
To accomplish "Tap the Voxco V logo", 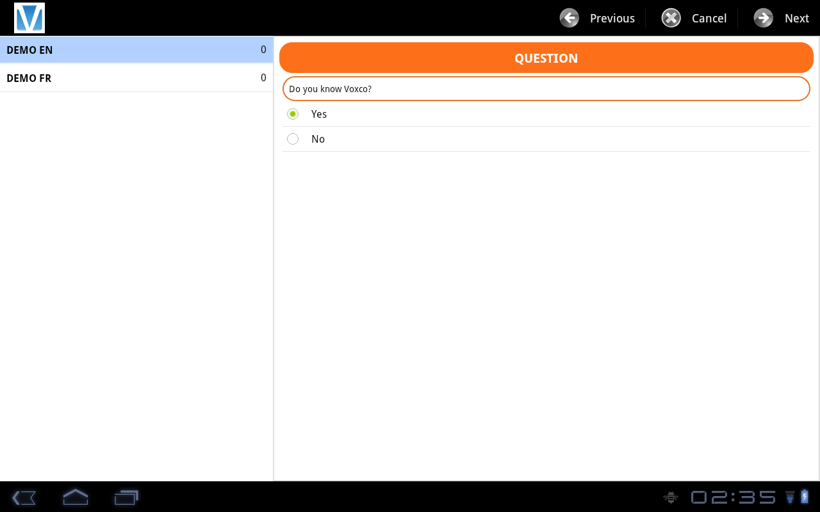I will (x=29, y=18).
